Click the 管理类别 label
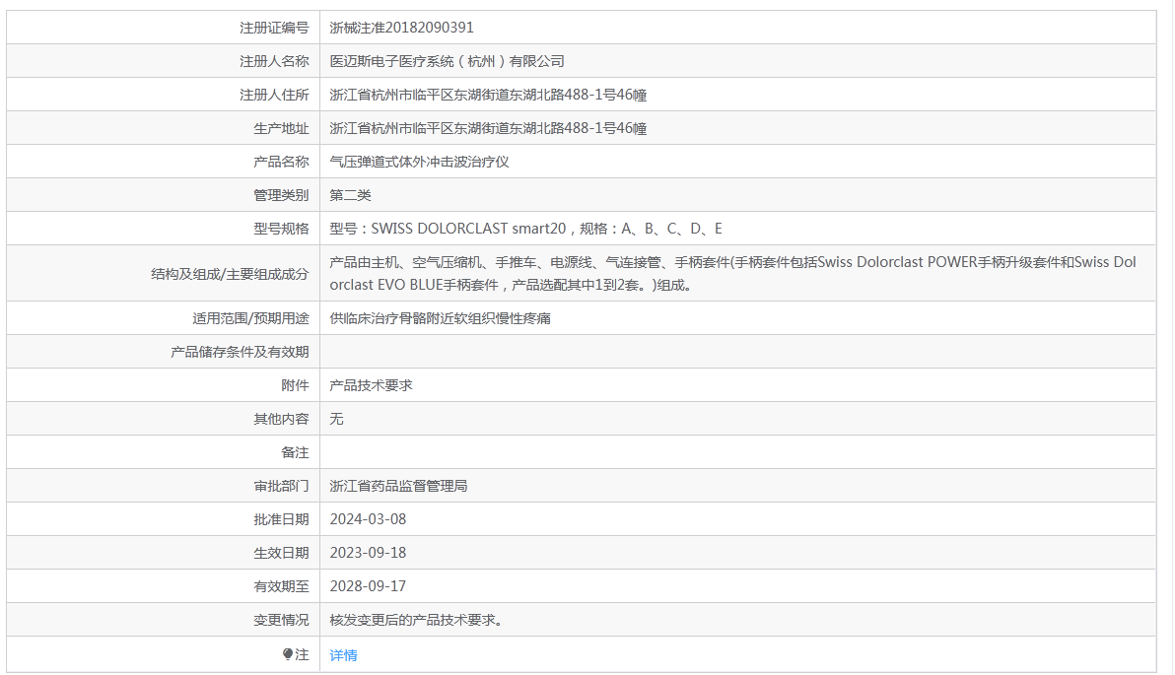The width and height of the screenshot is (1175, 675). (281, 195)
